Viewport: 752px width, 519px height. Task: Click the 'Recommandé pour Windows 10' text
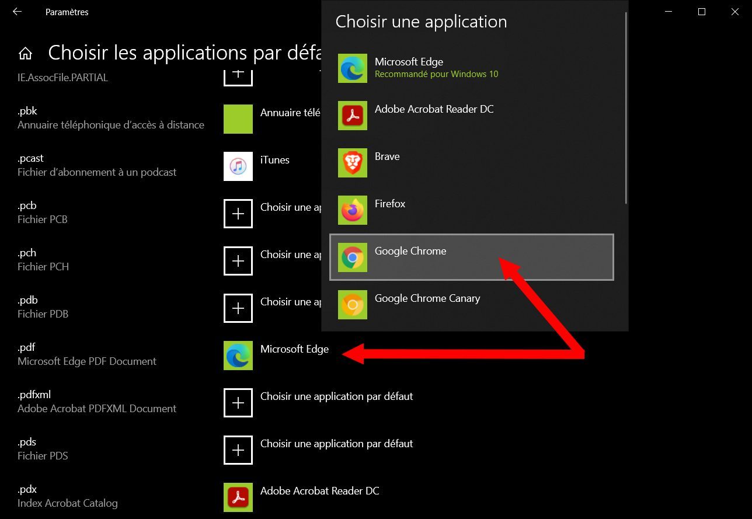click(436, 74)
